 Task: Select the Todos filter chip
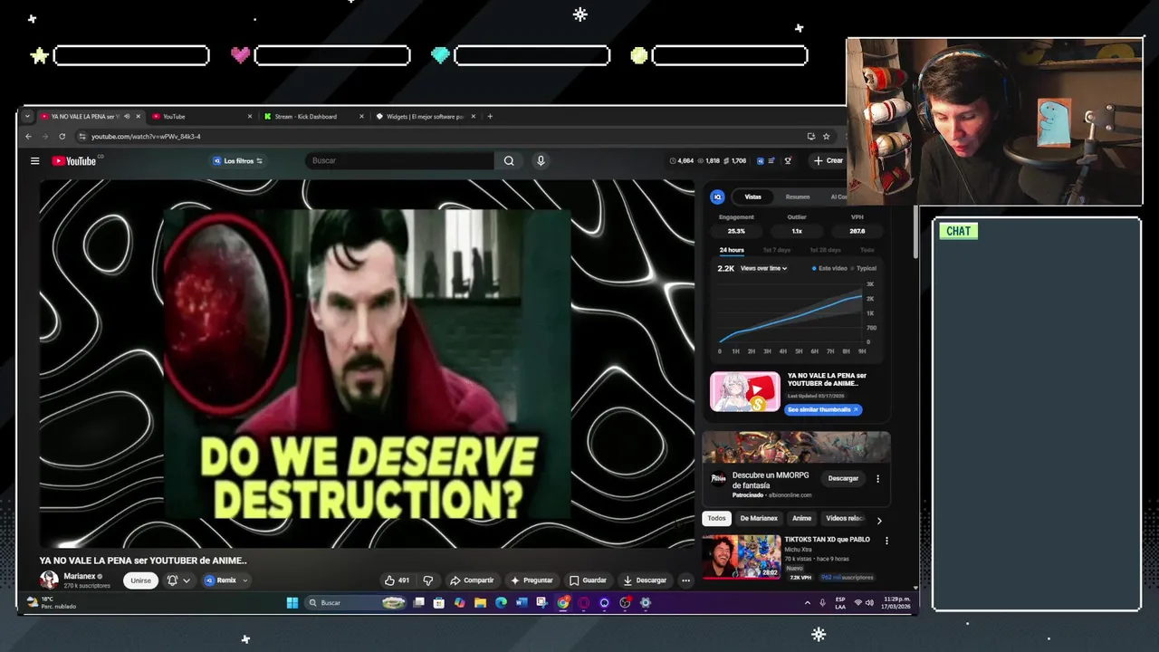[x=716, y=519]
